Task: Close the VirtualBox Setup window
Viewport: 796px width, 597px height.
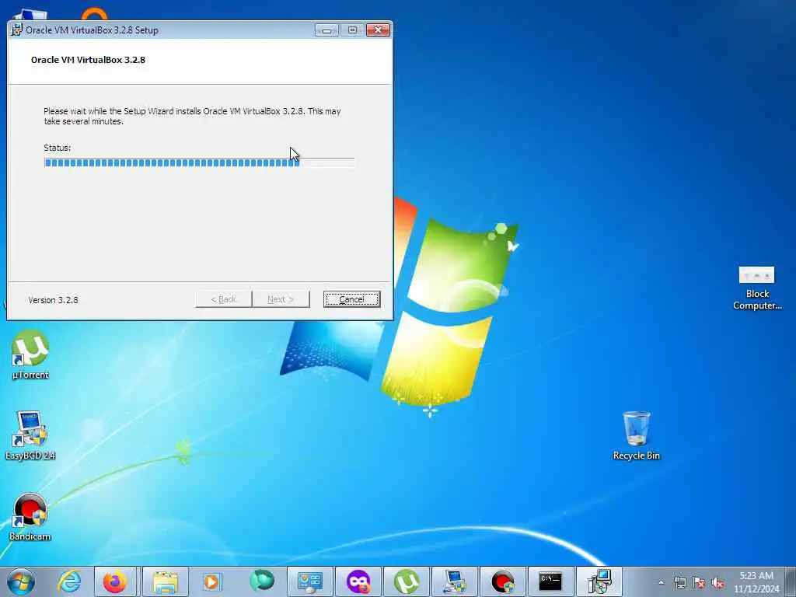Action: 379,30
